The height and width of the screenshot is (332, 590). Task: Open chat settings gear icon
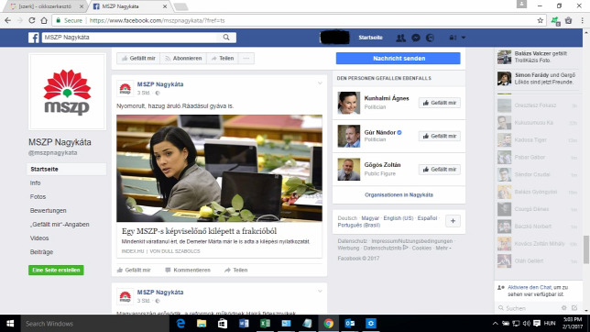[563, 308]
